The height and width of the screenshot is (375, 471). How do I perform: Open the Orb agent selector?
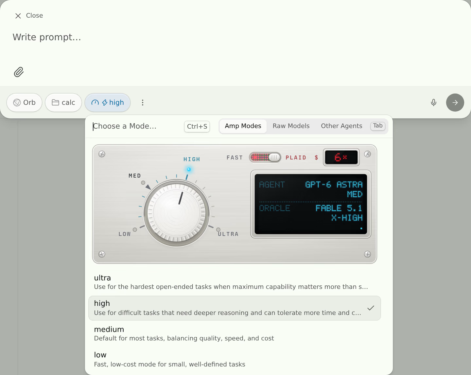click(24, 102)
